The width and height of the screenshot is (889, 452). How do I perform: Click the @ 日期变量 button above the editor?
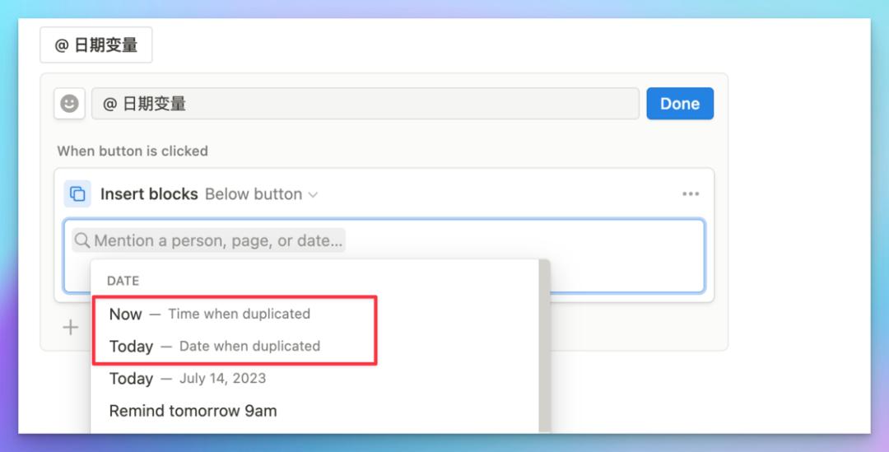(x=95, y=44)
